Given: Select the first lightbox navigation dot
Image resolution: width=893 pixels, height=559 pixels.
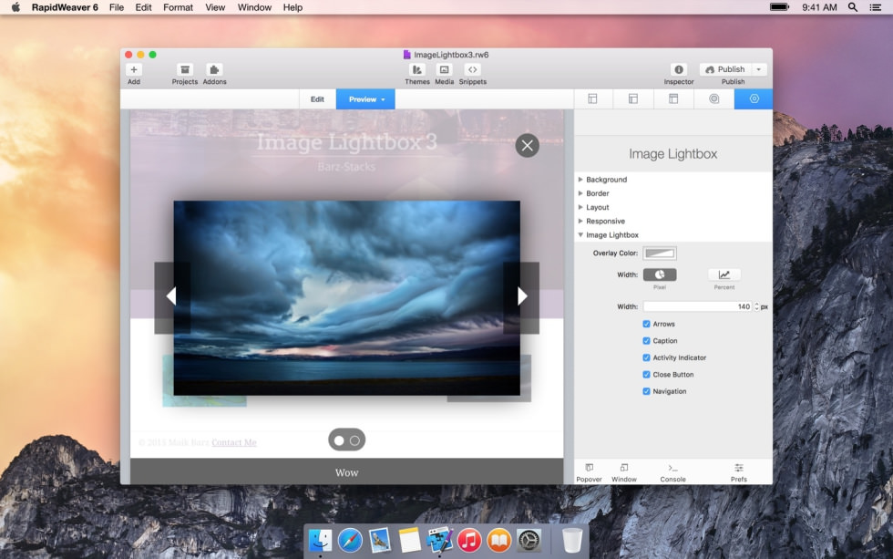Looking at the screenshot, I should [x=339, y=440].
